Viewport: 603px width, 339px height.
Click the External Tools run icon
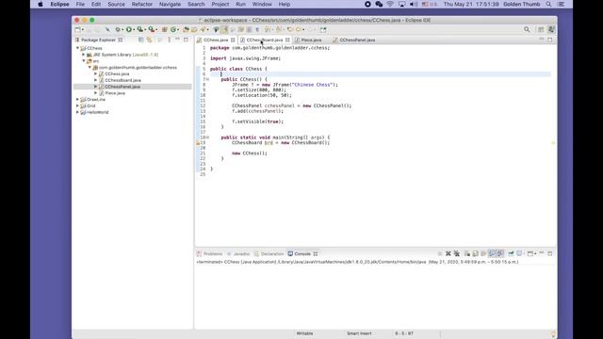[x=152, y=29]
